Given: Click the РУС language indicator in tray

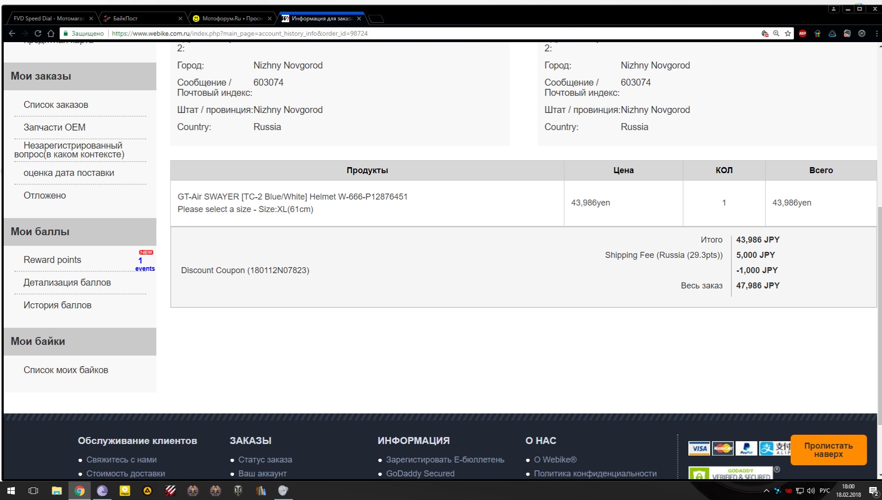Looking at the screenshot, I should point(825,491).
